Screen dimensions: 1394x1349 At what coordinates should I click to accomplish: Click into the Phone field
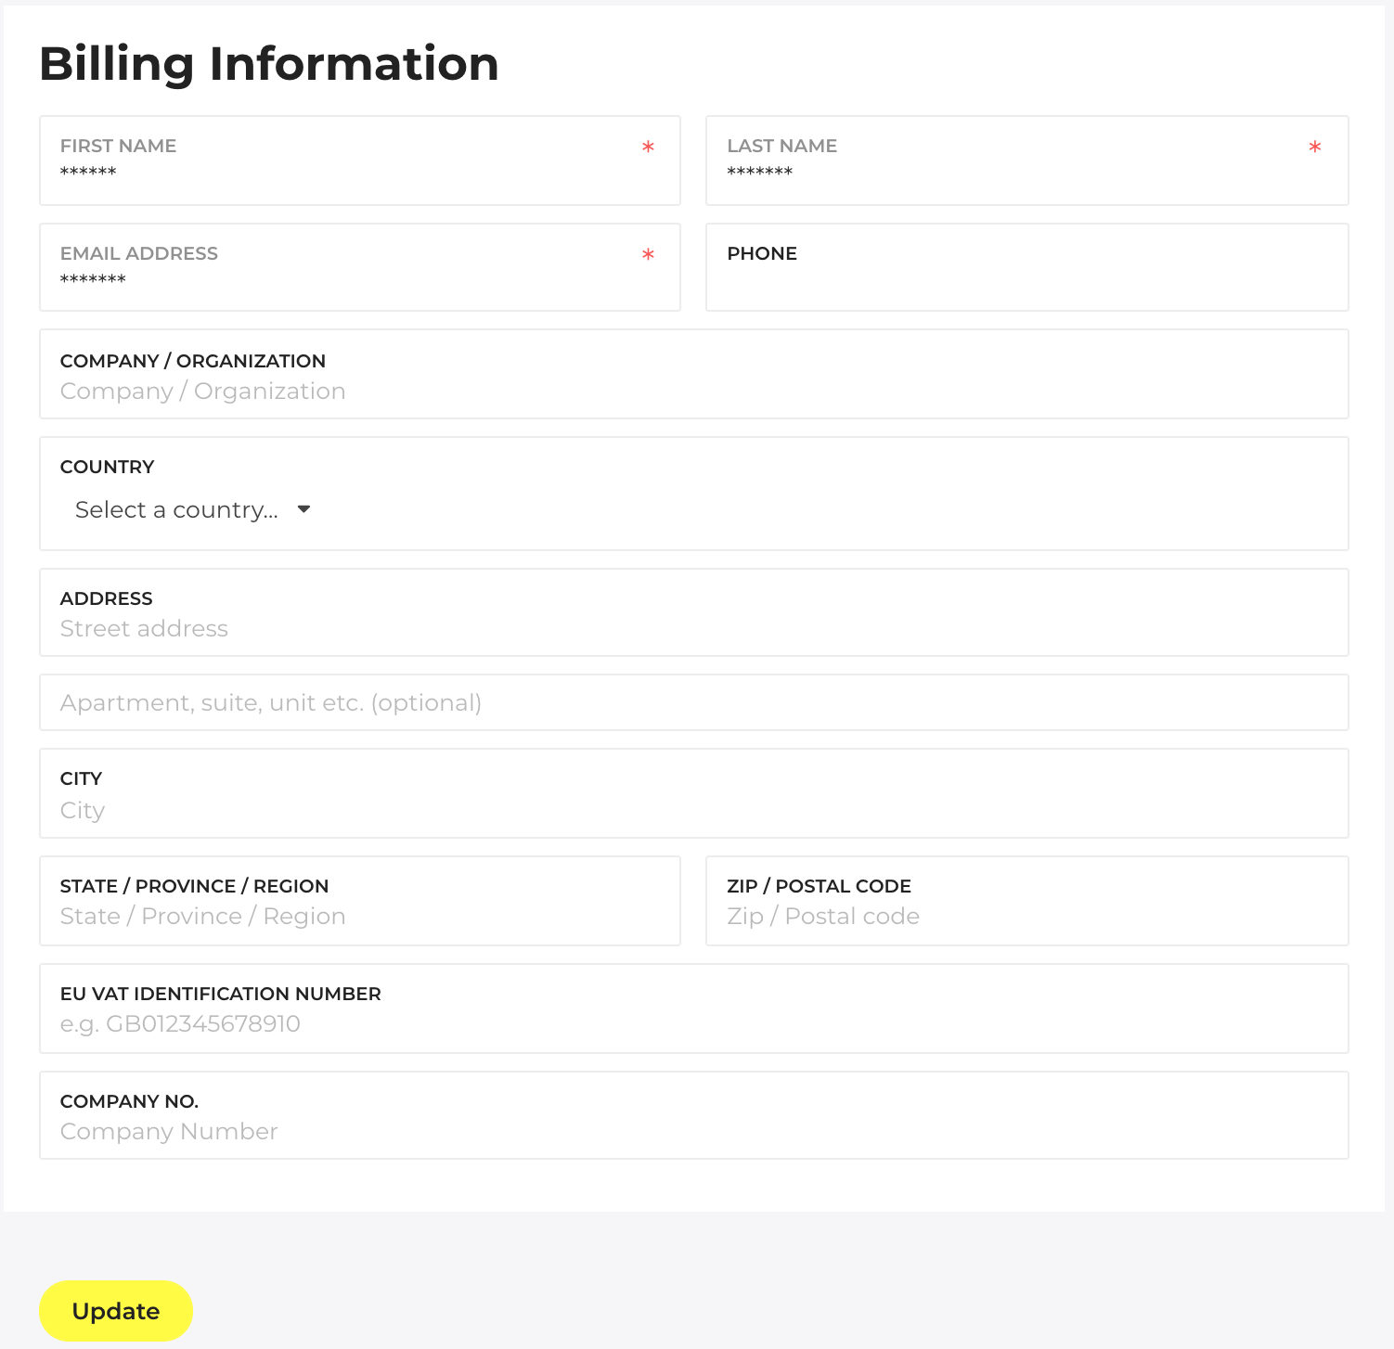coord(1026,267)
